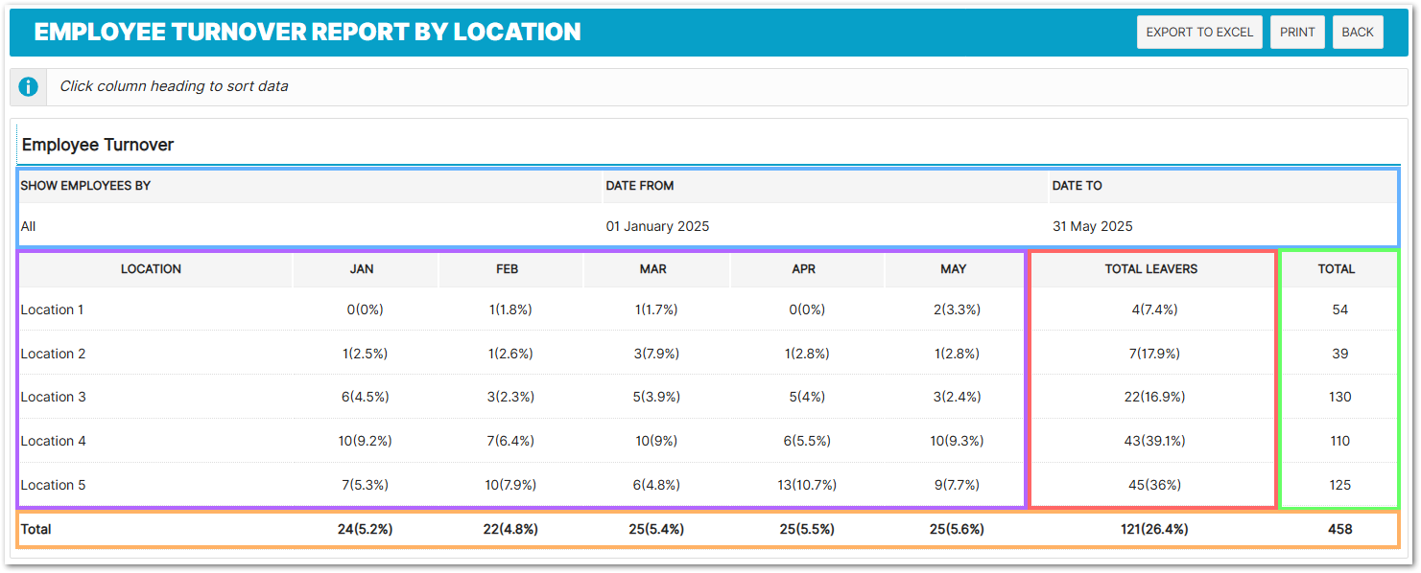Click Location 4 total leavers 43(39.1%)

[1152, 441]
